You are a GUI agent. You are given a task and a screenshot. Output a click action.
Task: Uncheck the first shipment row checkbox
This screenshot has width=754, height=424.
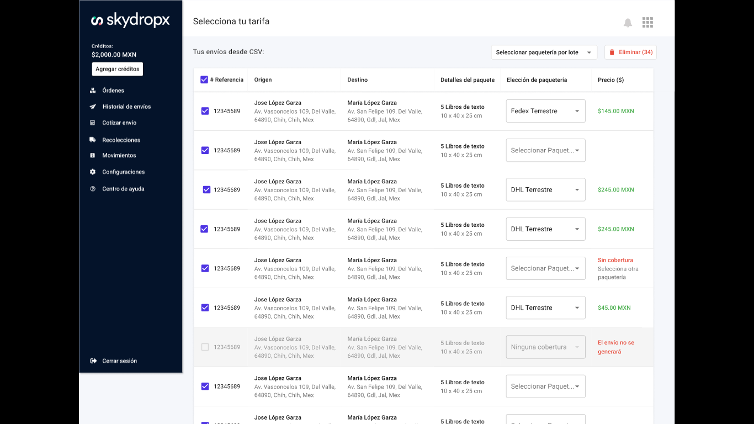pos(205,111)
